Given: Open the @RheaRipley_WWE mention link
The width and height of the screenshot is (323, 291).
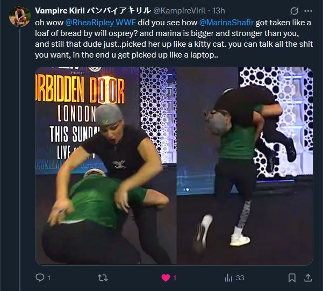Looking at the screenshot, I should 101,23.
